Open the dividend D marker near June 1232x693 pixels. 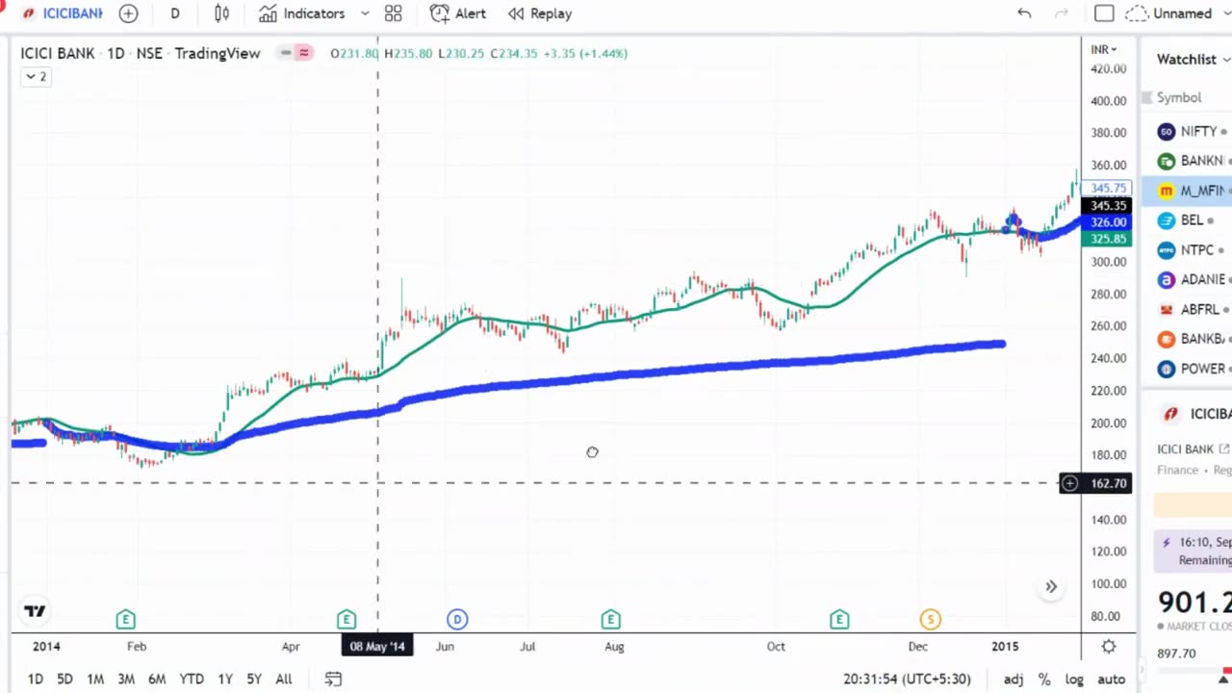(457, 619)
